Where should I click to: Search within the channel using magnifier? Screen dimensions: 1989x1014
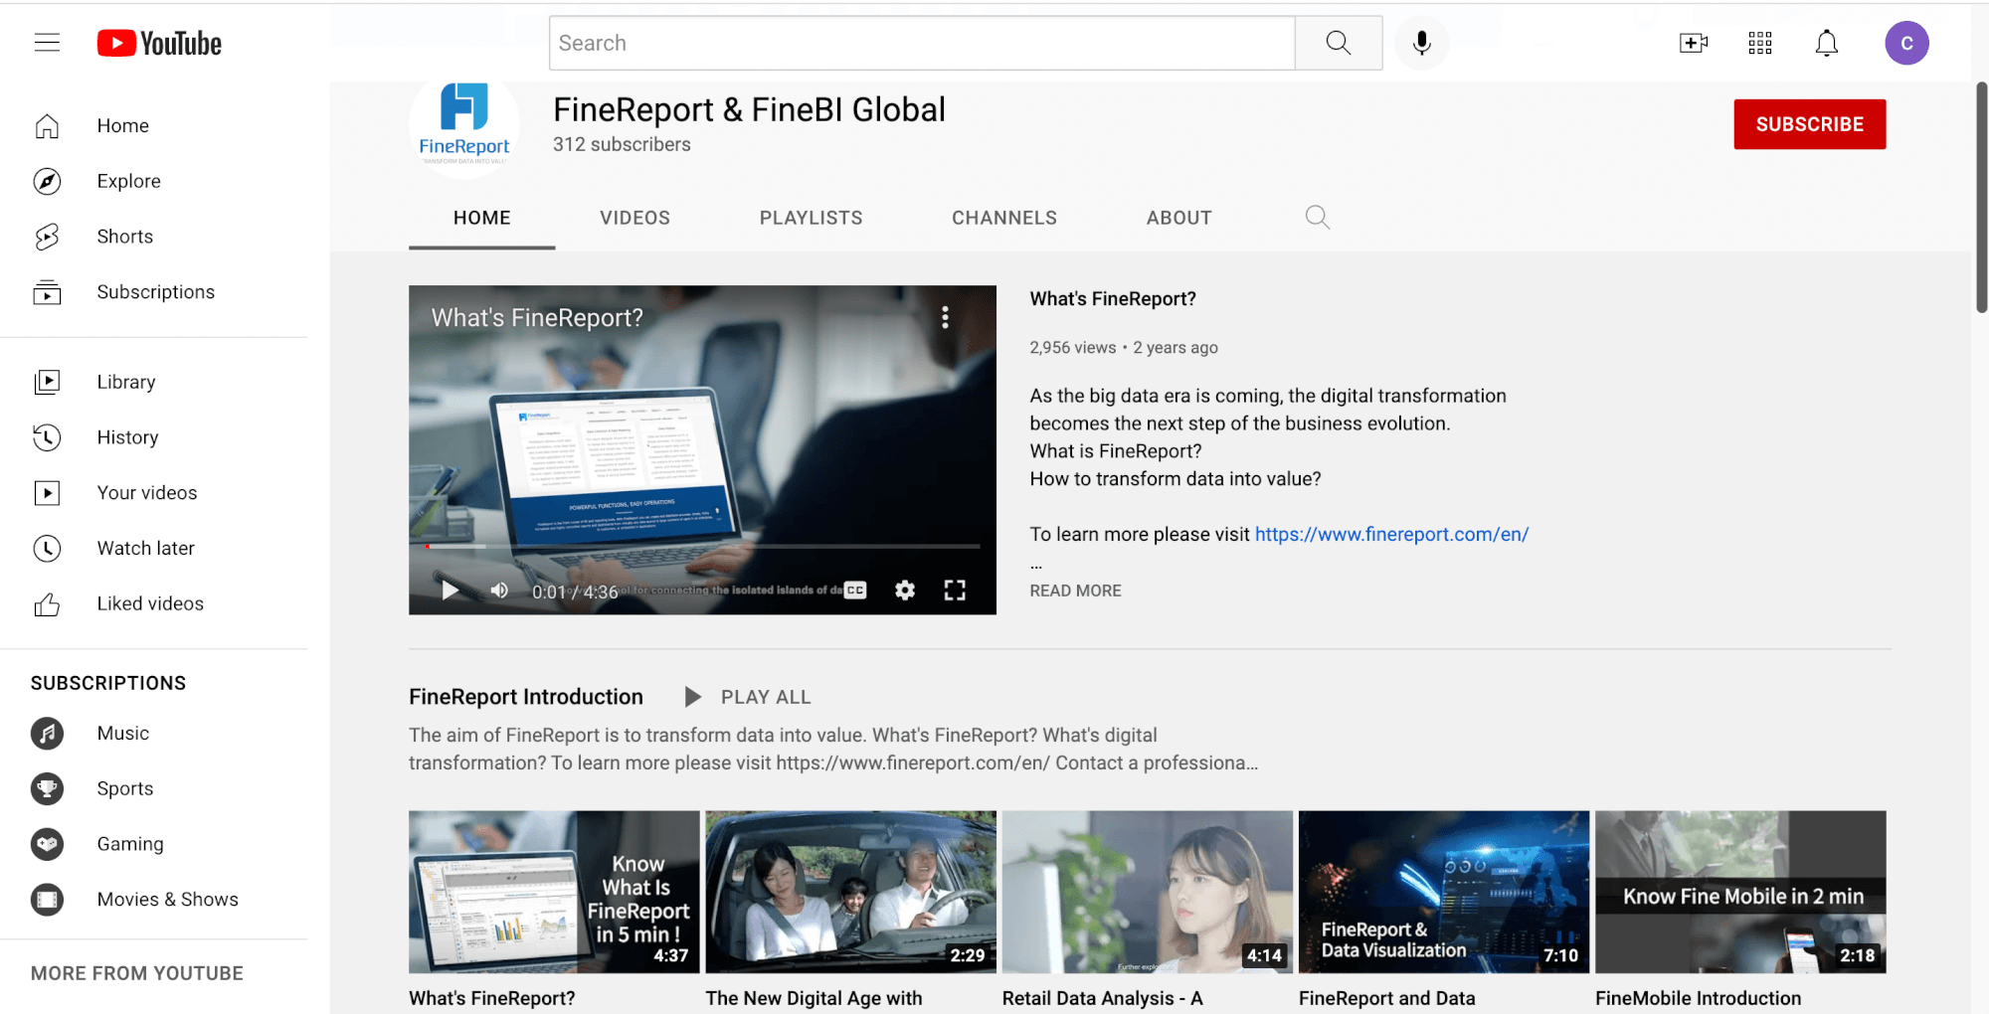click(x=1317, y=218)
